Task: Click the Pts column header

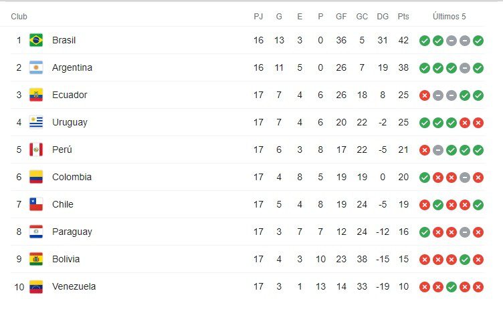Action: [403, 17]
